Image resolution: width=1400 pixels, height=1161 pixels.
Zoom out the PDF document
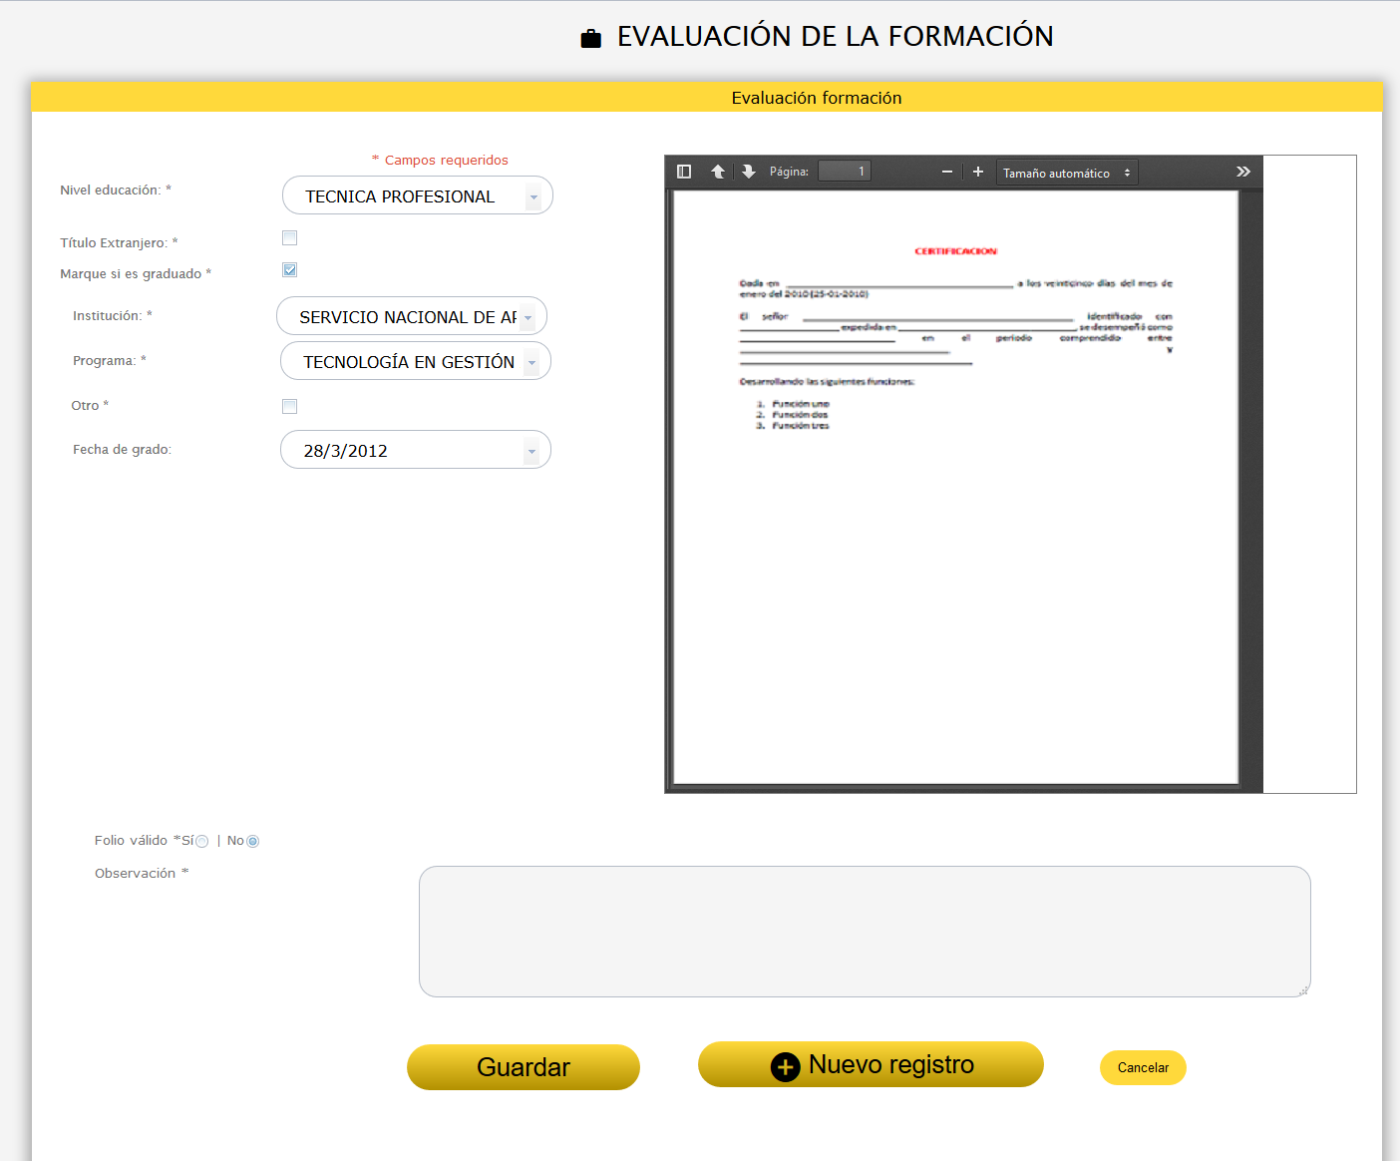click(947, 172)
